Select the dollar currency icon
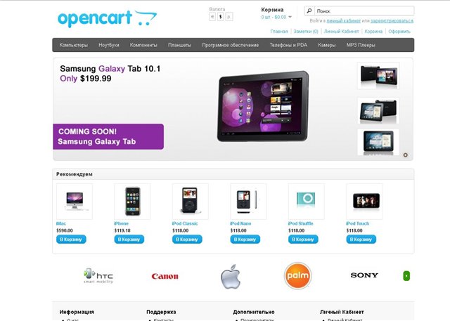Image resolution: width=450 pixels, height=321 pixels. click(220, 17)
